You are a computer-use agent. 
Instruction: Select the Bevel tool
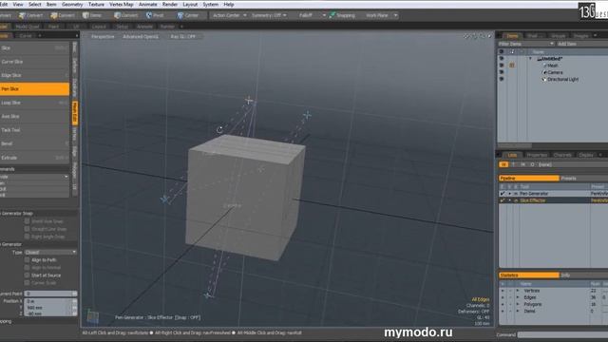(x=34, y=143)
